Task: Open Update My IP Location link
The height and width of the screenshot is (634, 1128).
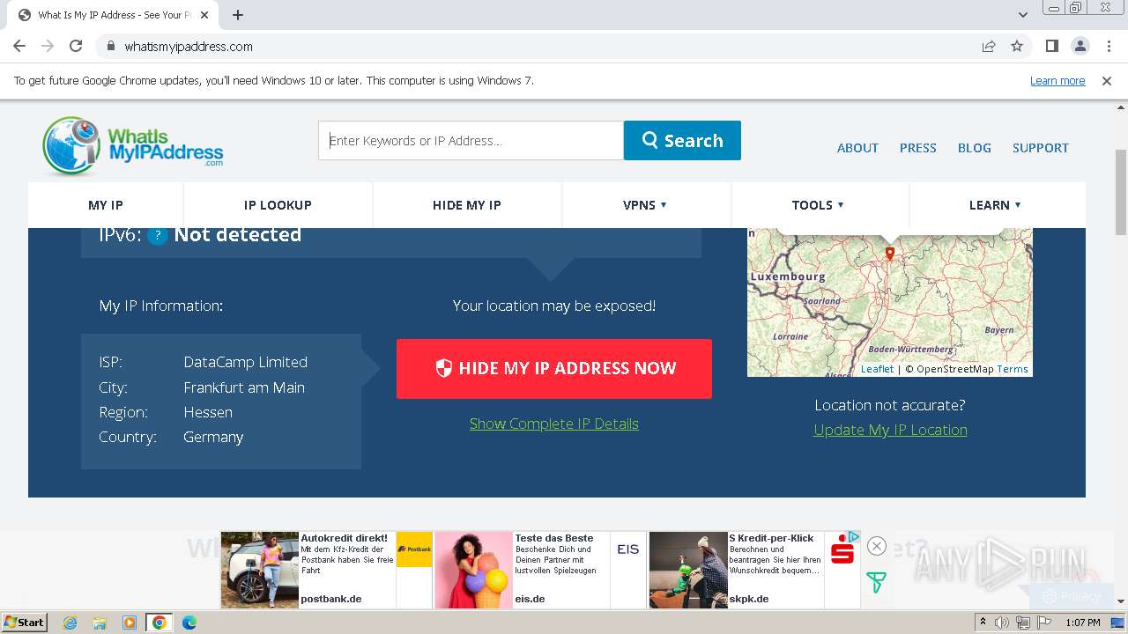Action: coord(890,430)
